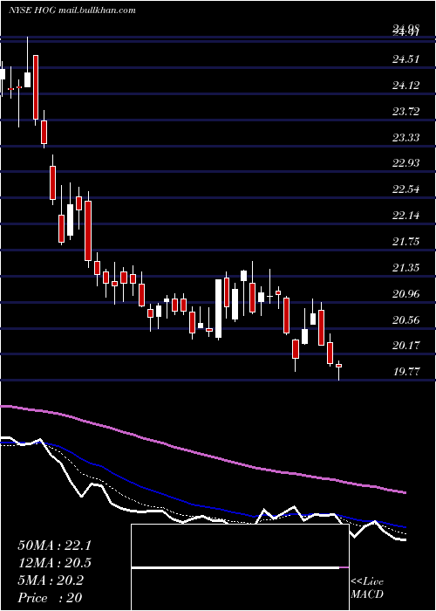The height and width of the screenshot is (611, 436).
Task: Click the 23.72 price axis label
Action: click(x=406, y=112)
